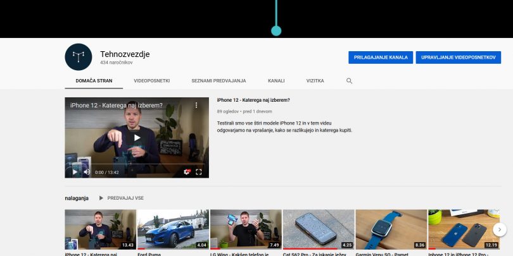
Task: Click the large center play button
Action: click(137, 137)
